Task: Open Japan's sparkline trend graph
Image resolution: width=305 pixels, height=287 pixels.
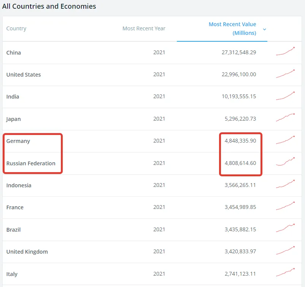Action: pos(285,118)
